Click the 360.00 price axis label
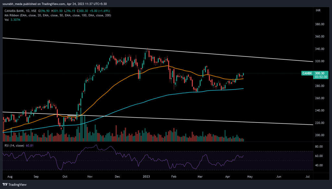 [319, 36]
